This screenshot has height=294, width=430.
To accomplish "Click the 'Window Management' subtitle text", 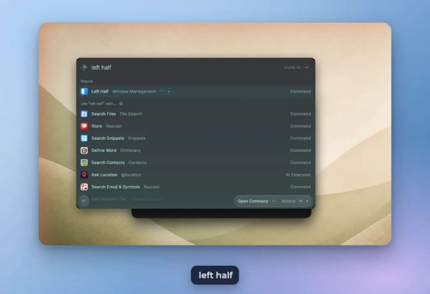I will point(134,91).
